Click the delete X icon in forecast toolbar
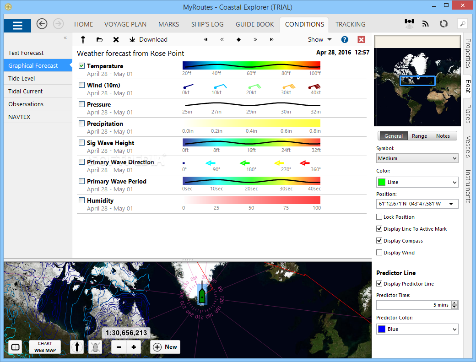 [x=116, y=40]
